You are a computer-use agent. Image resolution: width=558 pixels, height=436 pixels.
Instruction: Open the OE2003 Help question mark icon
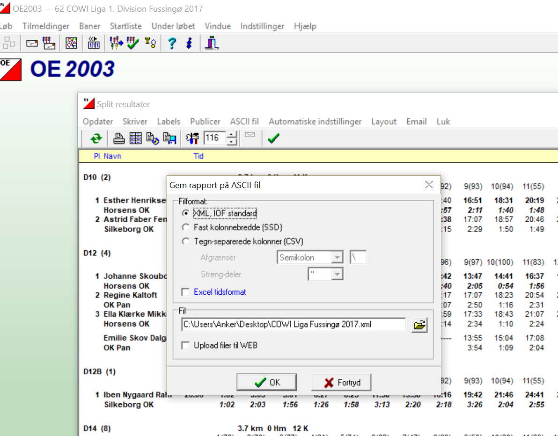(172, 43)
